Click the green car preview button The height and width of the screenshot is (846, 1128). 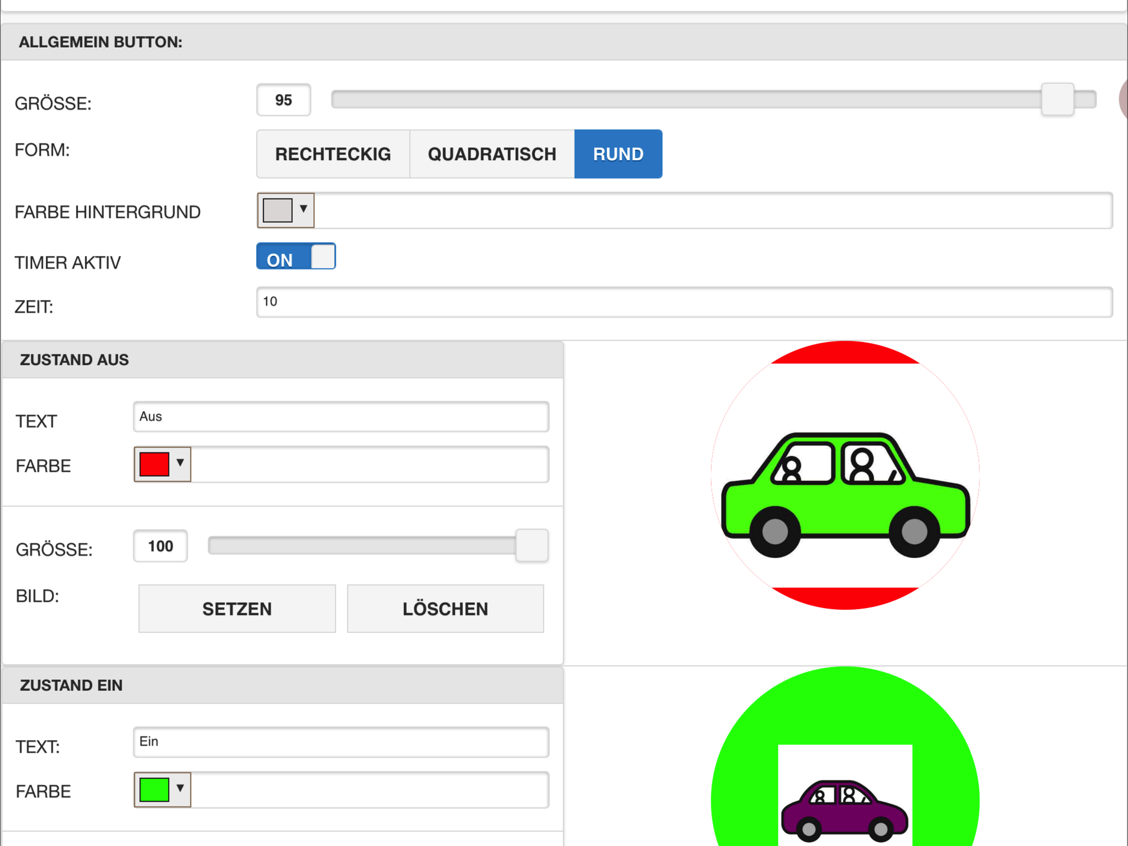[x=845, y=475]
